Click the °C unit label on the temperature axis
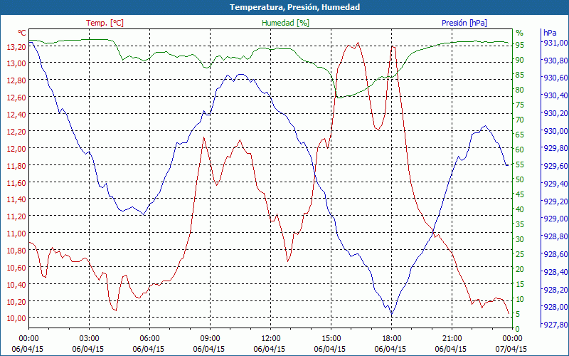 click(x=22, y=33)
